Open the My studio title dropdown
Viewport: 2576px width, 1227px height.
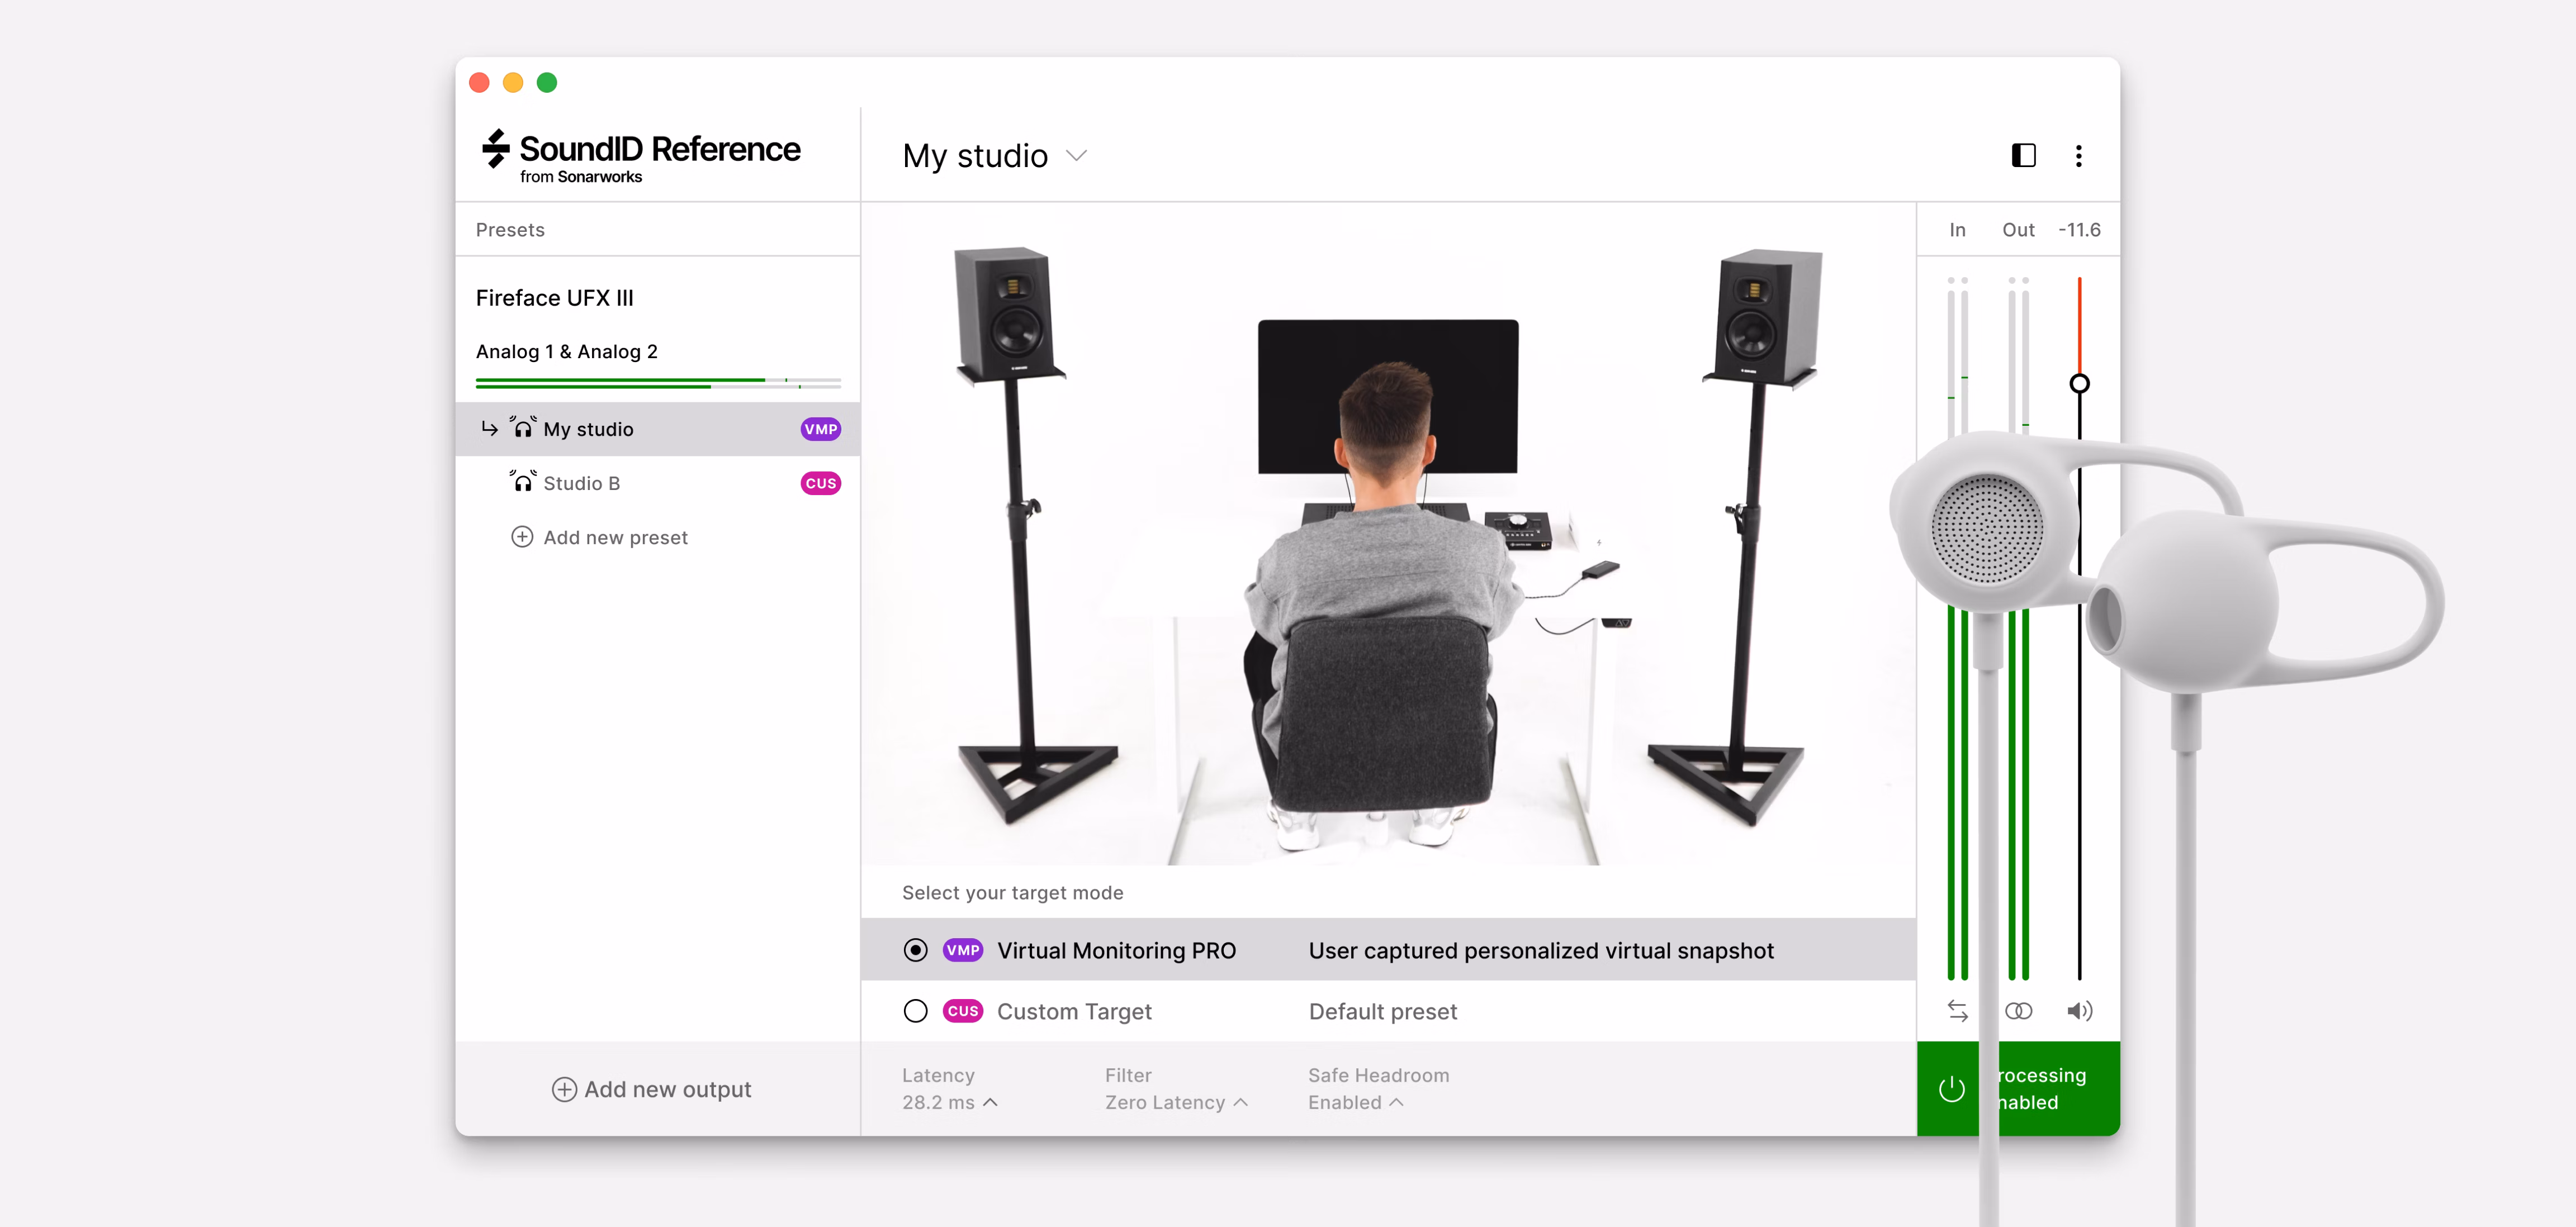pos(1076,156)
